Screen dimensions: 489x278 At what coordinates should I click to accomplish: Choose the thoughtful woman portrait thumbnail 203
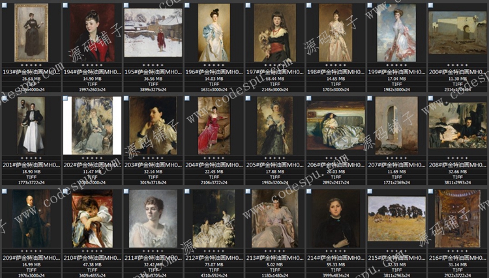tap(153, 126)
